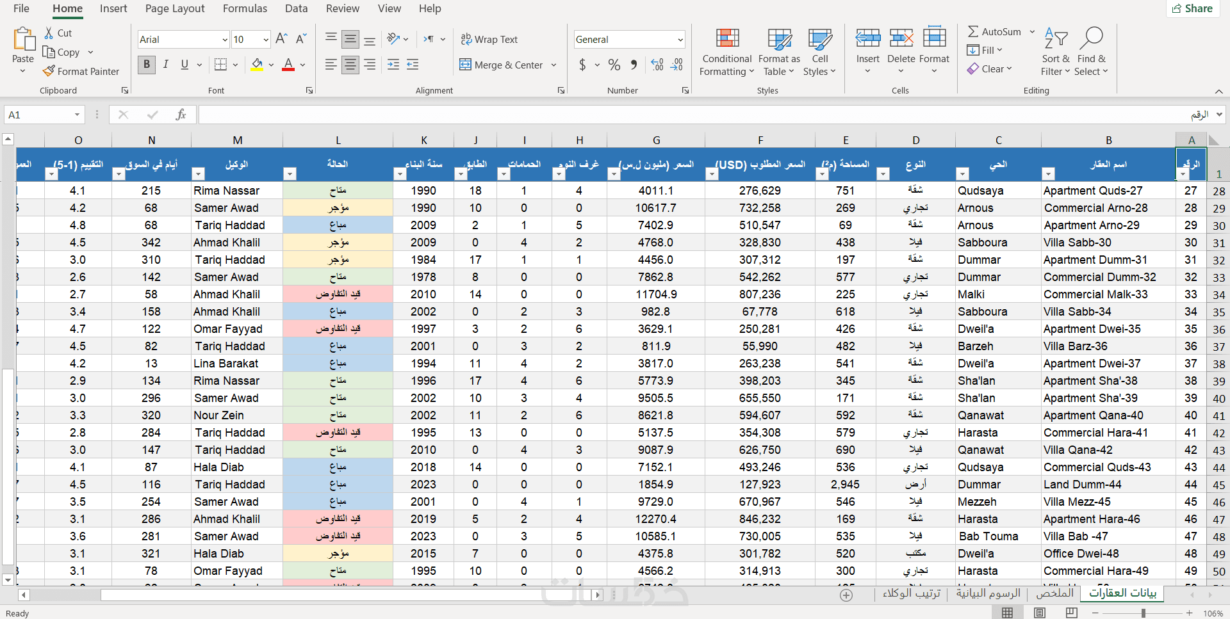Screen dimensions: 1230x619
Task: Click the AutoSum sigma icon
Action: pos(973,31)
